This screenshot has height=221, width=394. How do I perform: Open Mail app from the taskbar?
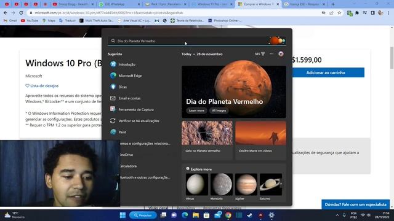pyautogui.click(x=217, y=215)
